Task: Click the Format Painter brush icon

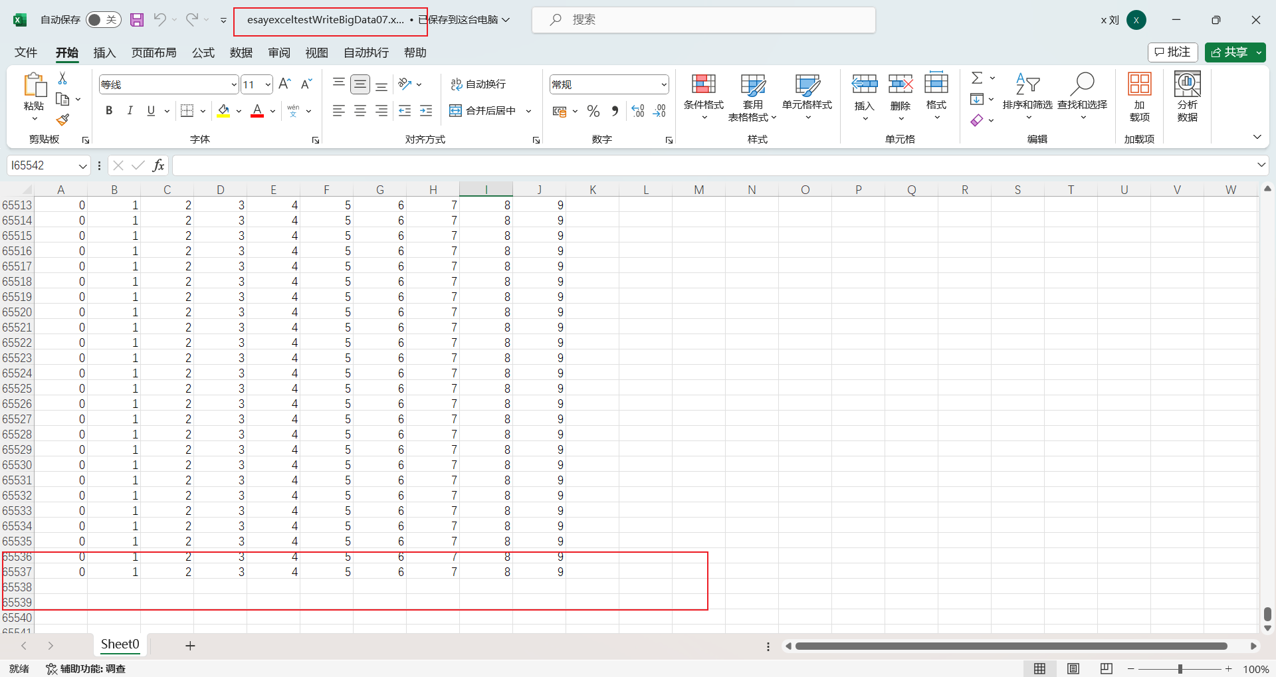Action: pyautogui.click(x=62, y=120)
